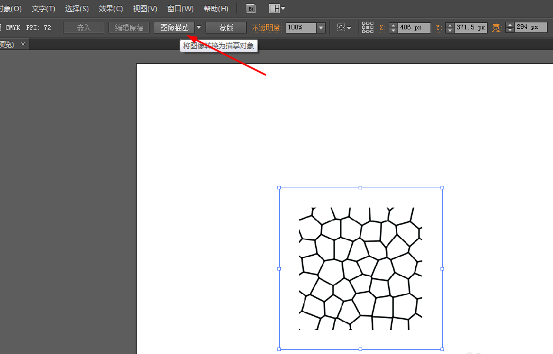Open the opacity percentage dropdown arrow

[321, 28]
